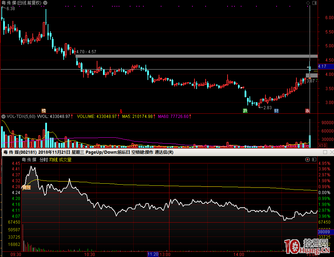Select the 分时 tab label
The height and width of the screenshot is (257, 334).
44,160
